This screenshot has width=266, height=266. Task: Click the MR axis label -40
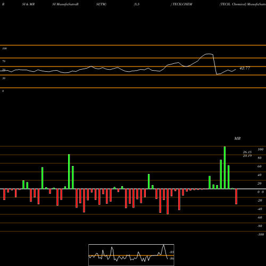pyautogui.click(x=260, y=209)
